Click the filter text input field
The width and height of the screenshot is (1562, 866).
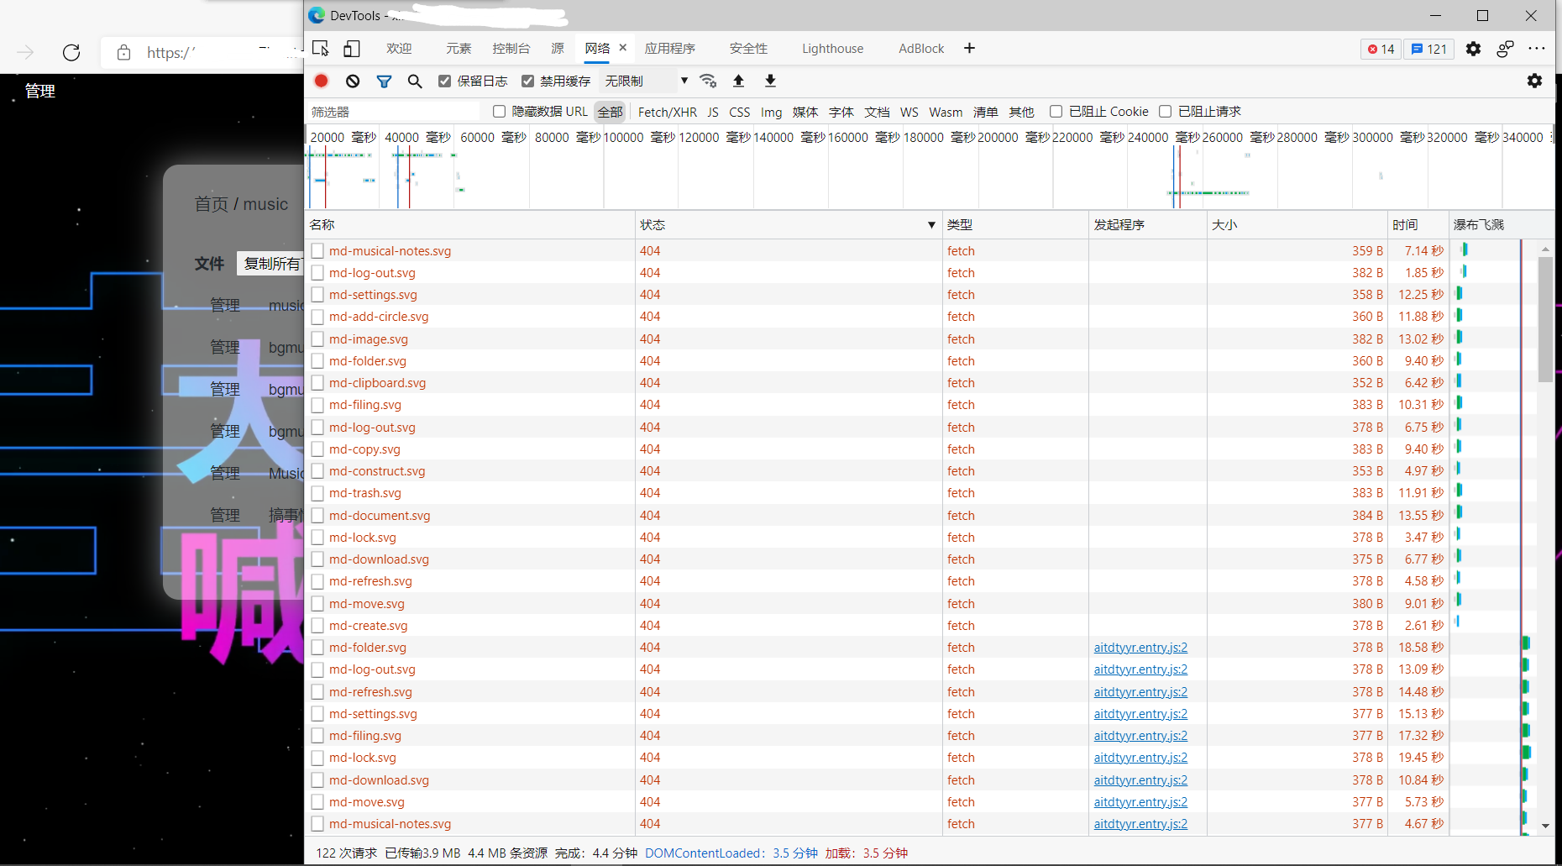(x=393, y=112)
